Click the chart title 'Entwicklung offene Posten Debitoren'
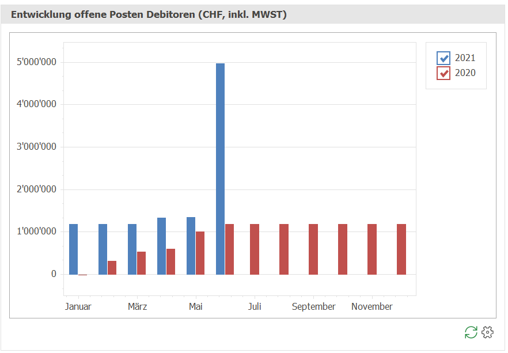Viewport: 508px width, 353px height. point(103,14)
